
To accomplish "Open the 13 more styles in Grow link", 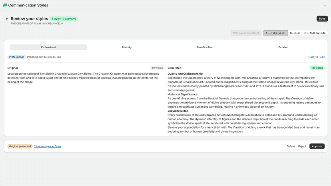I will [48, 146].
